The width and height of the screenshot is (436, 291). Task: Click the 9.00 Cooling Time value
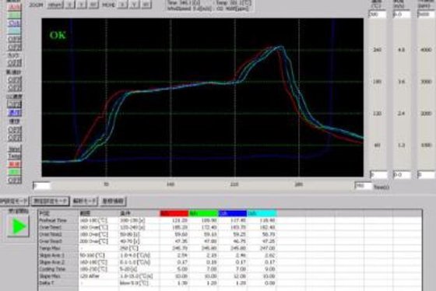point(269,269)
